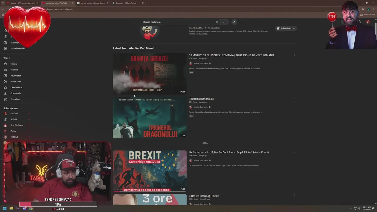Open the Subscribed notification dropdown
Viewport: 377px width, 212px height.
click(286, 29)
